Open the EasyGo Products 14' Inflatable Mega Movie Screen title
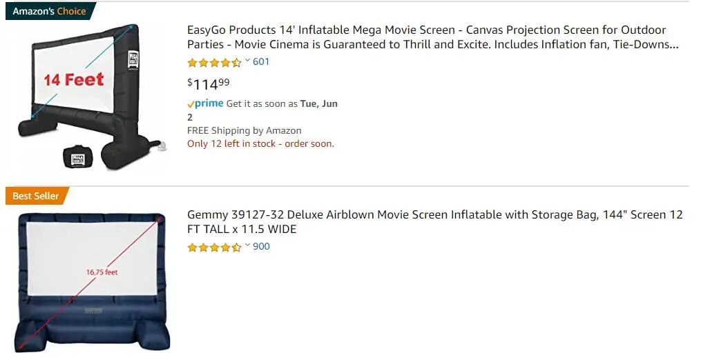Image resolution: width=701 pixels, height=364 pixels. tap(433, 37)
